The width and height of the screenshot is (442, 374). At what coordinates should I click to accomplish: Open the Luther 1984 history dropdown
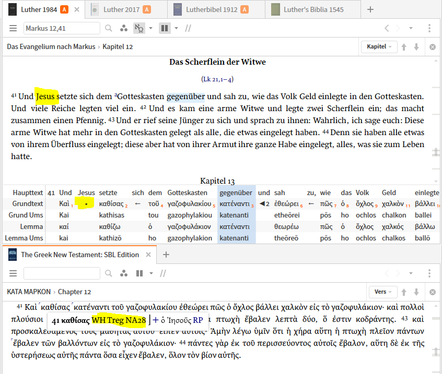[x=411, y=28]
